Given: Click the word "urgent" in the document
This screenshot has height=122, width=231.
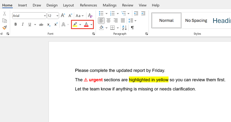Looking at the screenshot, I should click(96, 80).
